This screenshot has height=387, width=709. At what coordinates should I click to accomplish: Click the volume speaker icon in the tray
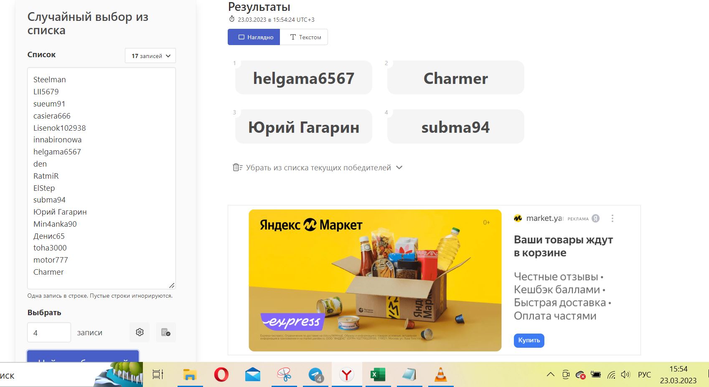pos(625,374)
